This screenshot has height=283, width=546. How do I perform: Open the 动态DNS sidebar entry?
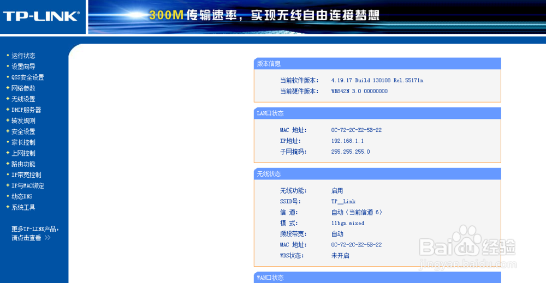point(22,196)
